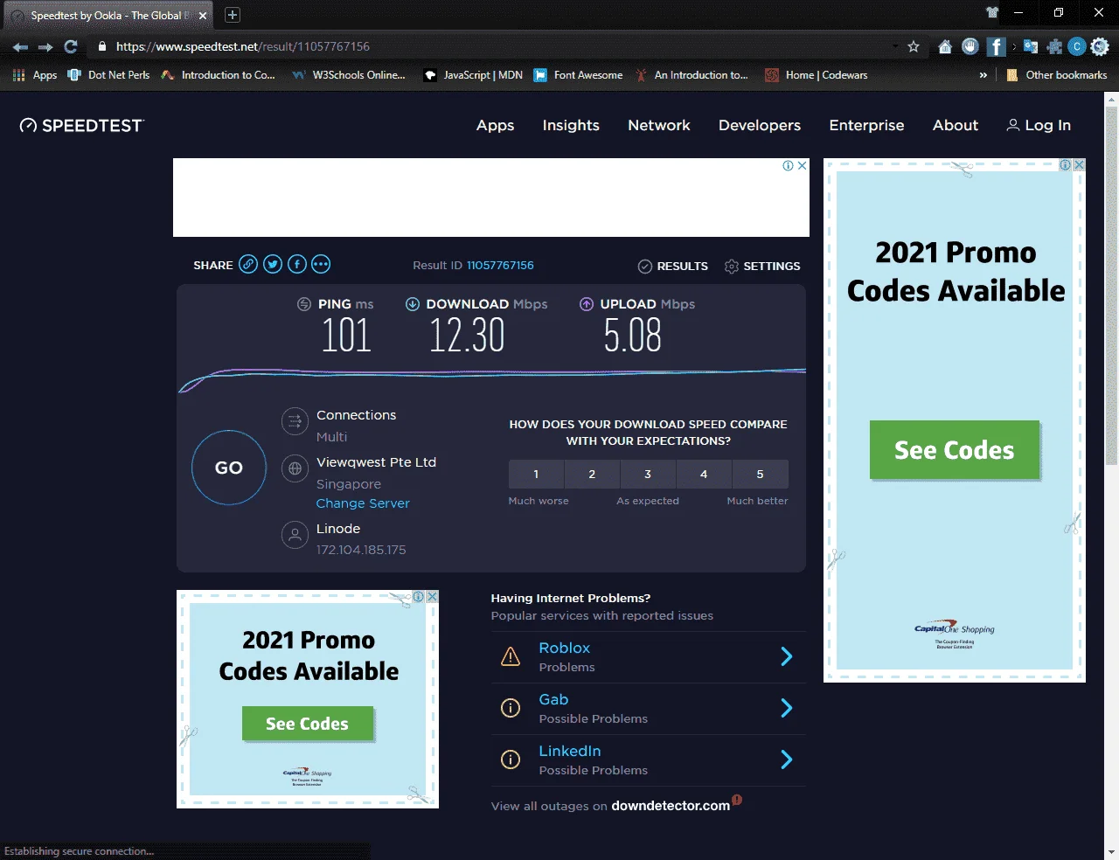The height and width of the screenshot is (860, 1119).
Task: Open the Developers menu item
Action: pos(760,125)
